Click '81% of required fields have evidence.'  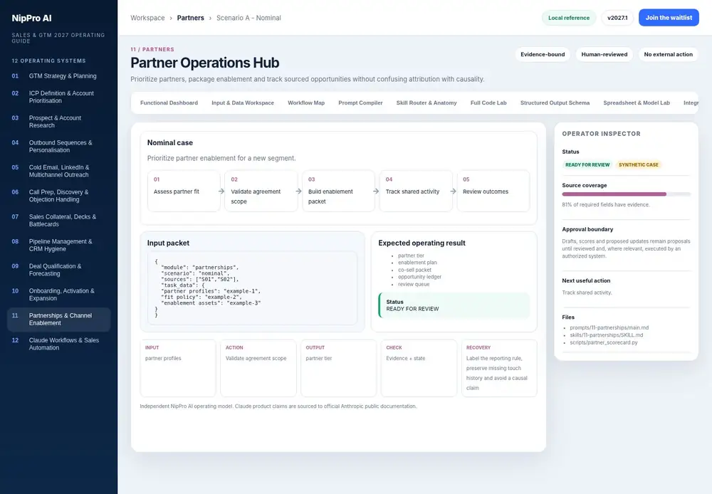(x=606, y=205)
